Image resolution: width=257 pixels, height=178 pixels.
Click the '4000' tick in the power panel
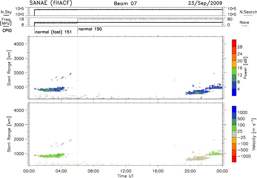click(x=19, y=44)
